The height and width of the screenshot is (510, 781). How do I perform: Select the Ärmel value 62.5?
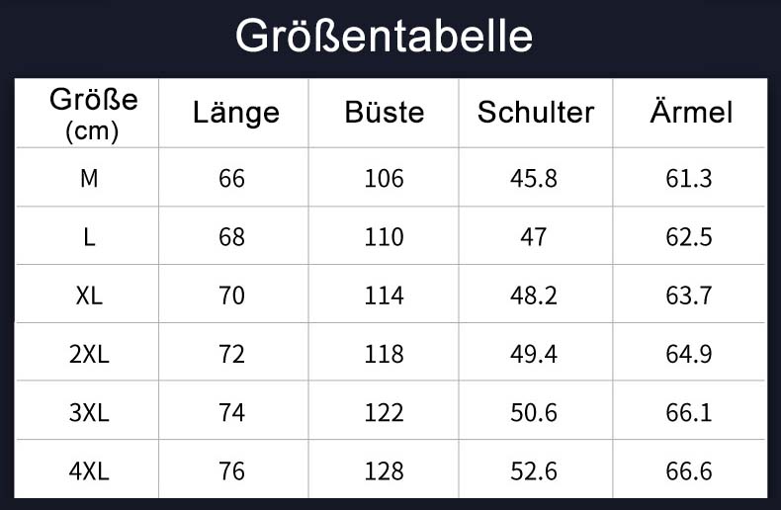point(689,237)
